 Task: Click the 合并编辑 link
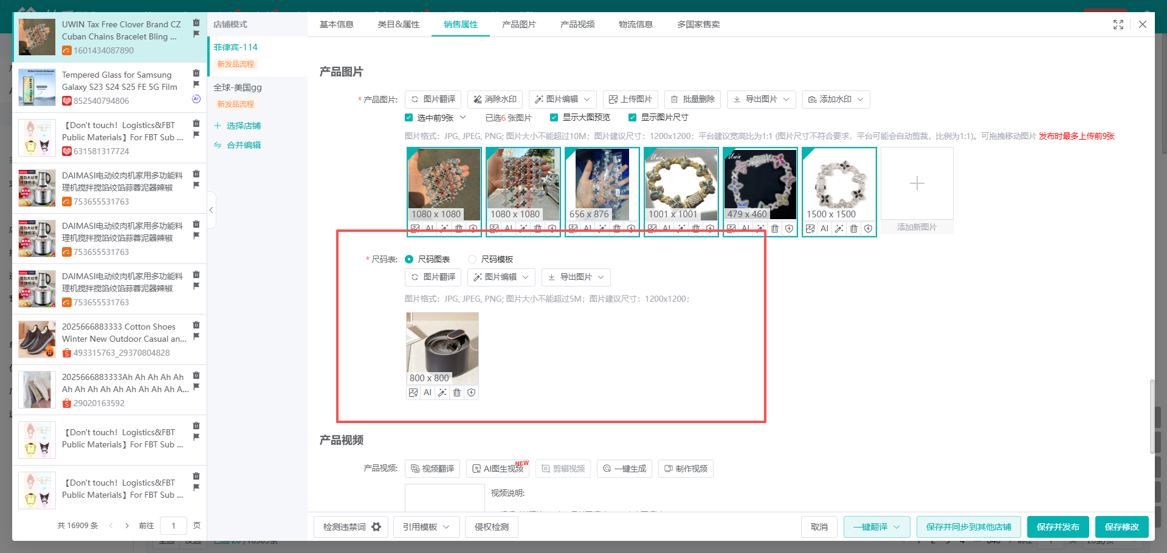(x=237, y=145)
